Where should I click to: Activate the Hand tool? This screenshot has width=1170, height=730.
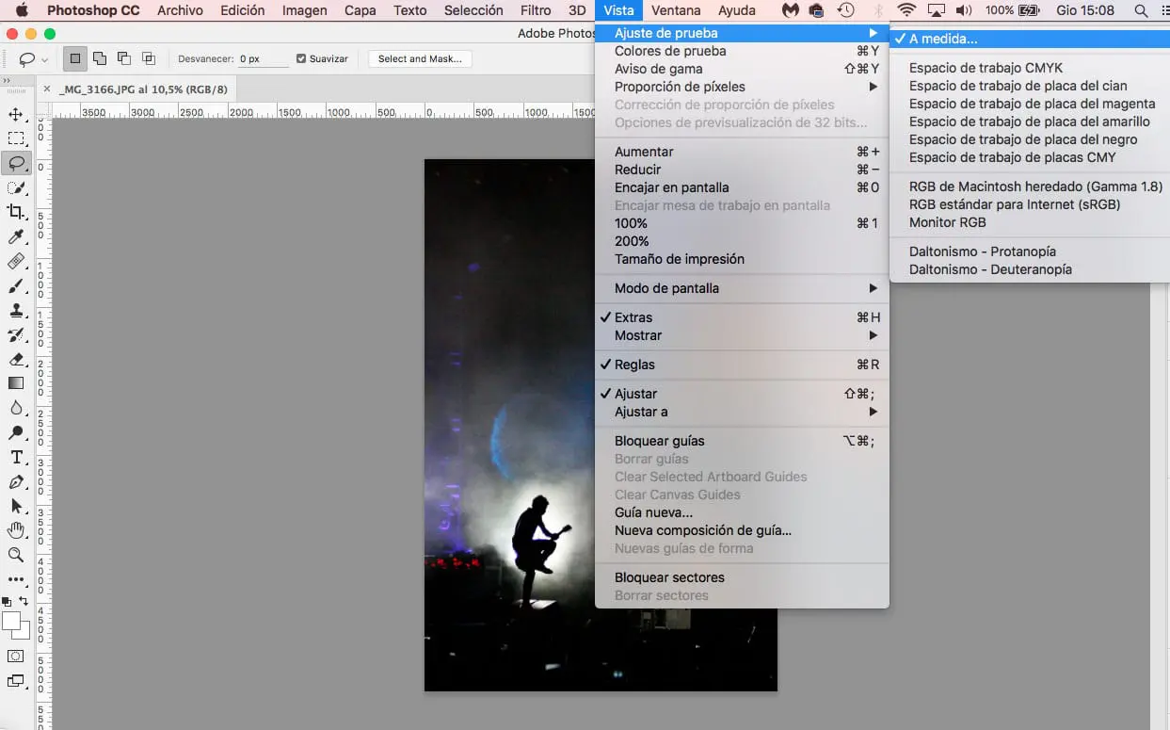click(x=16, y=530)
